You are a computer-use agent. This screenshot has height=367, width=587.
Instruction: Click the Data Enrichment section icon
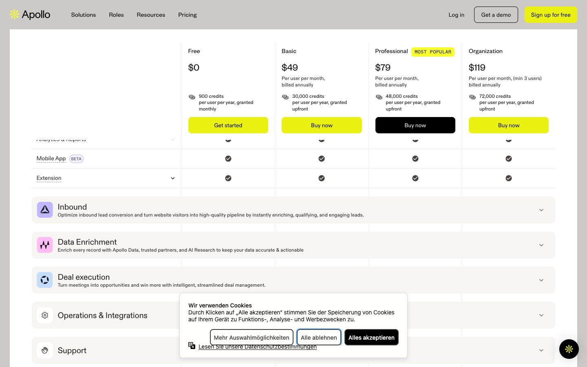(x=45, y=245)
